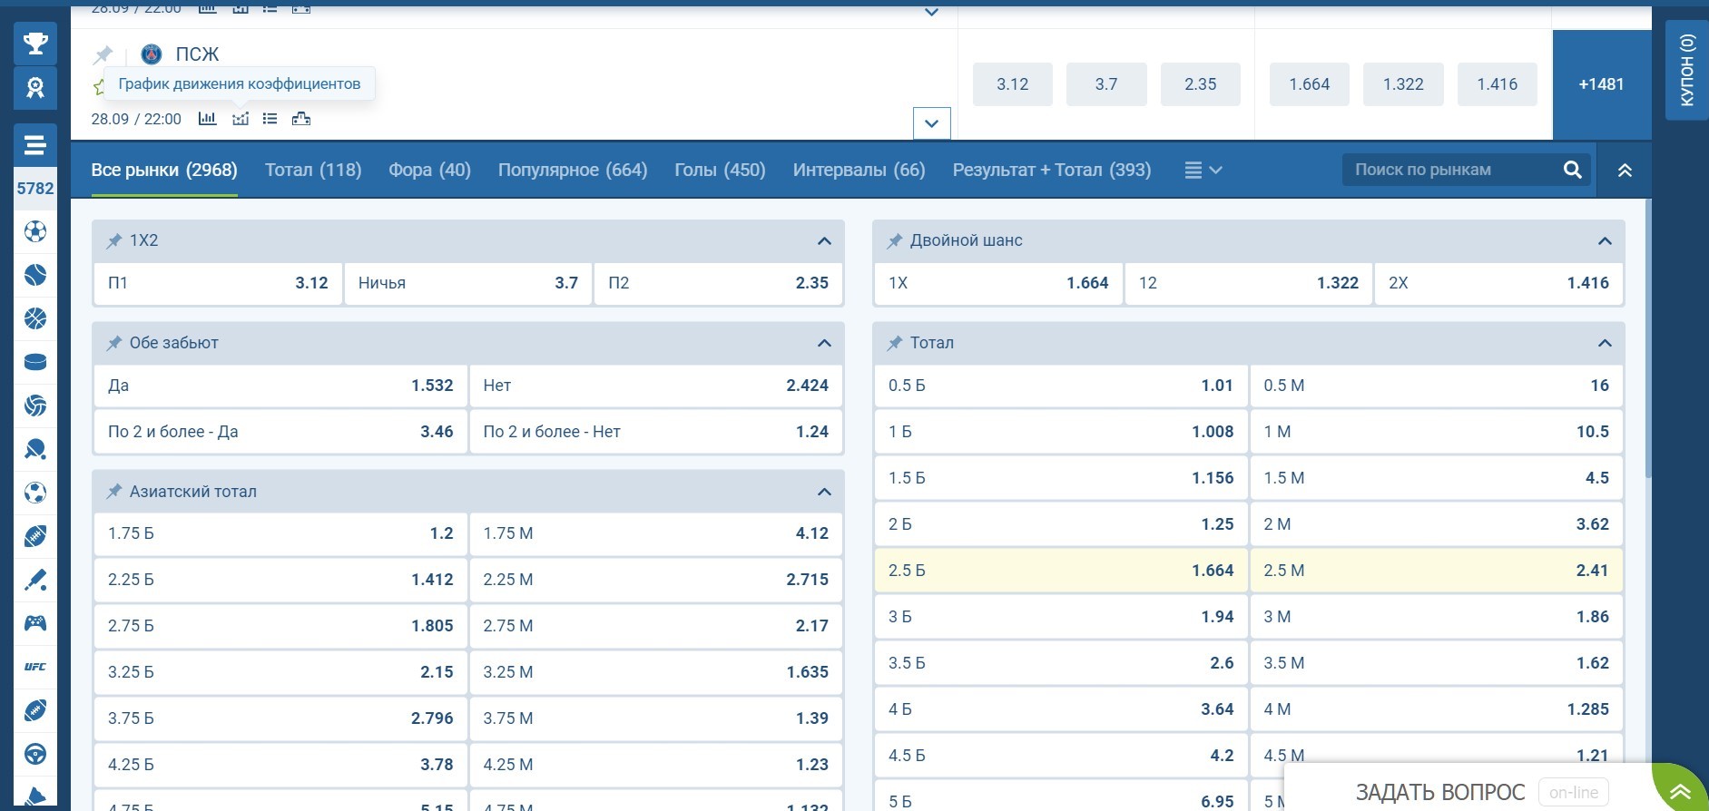Toggle the pin on the 1X2 market
The width and height of the screenshot is (1709, 811).
coord(114,241)
